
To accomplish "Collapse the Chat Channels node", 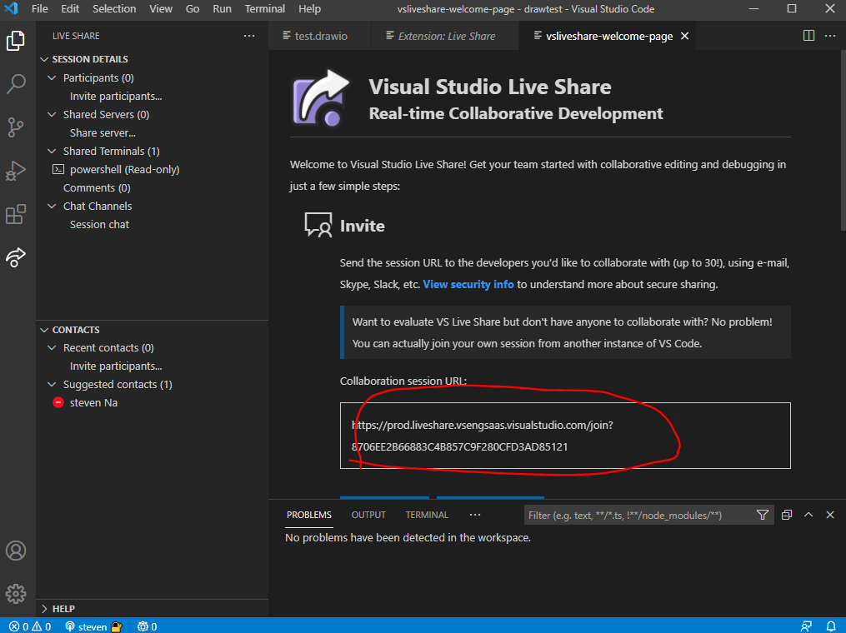I will click(52, 206).
